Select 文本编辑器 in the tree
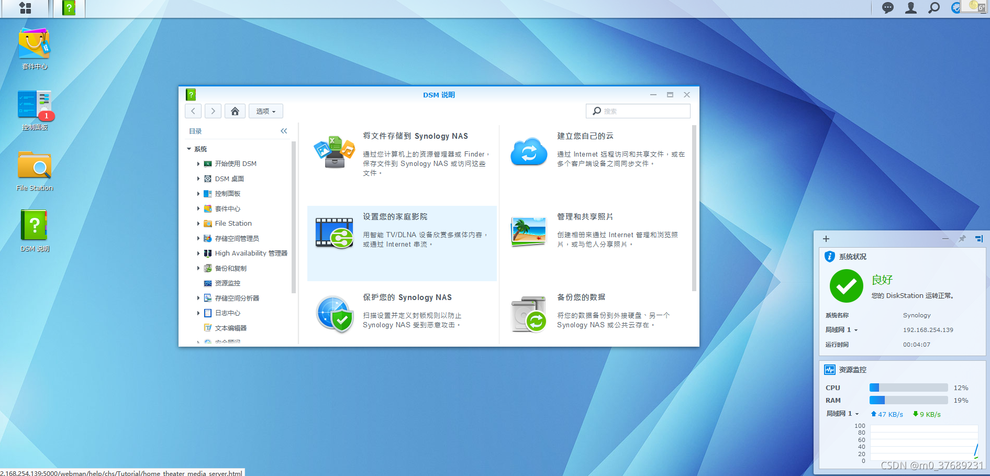Image resolution: width=990 pixels, height=476 pixels. 231,328
